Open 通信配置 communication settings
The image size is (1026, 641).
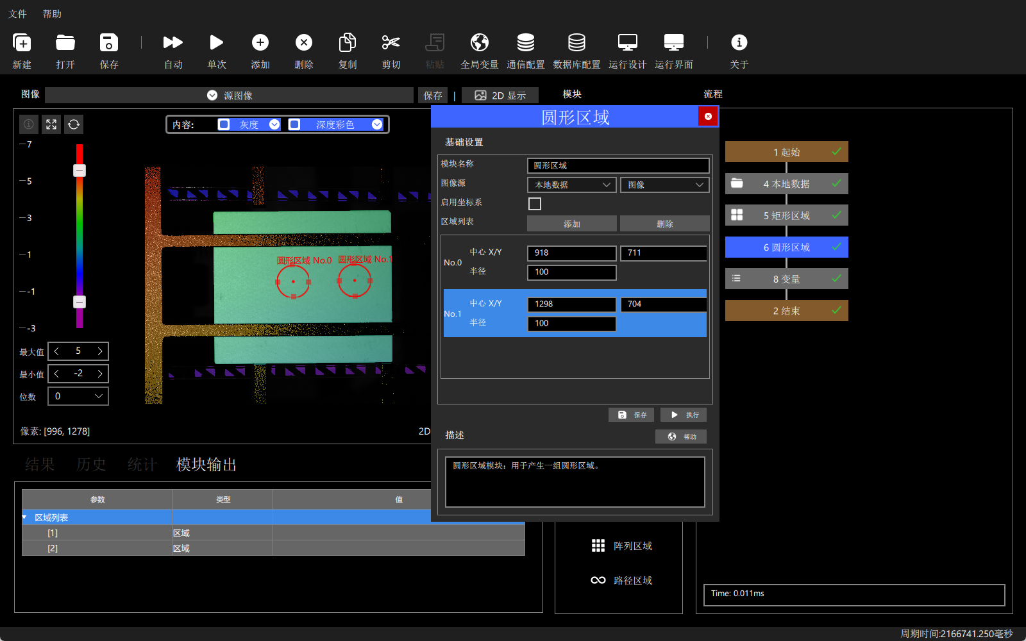coord(526,43)
